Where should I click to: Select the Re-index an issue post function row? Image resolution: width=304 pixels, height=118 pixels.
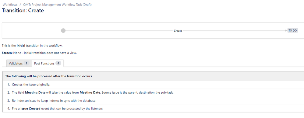tap(153, 101)
